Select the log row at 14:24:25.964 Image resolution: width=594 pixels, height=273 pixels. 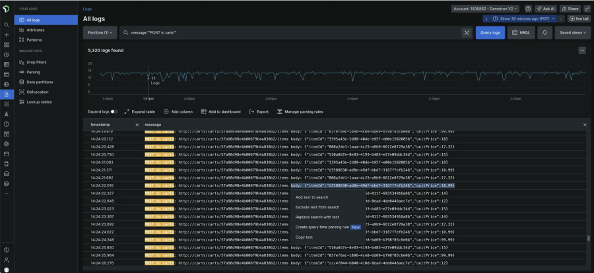[x=335, y=255]
